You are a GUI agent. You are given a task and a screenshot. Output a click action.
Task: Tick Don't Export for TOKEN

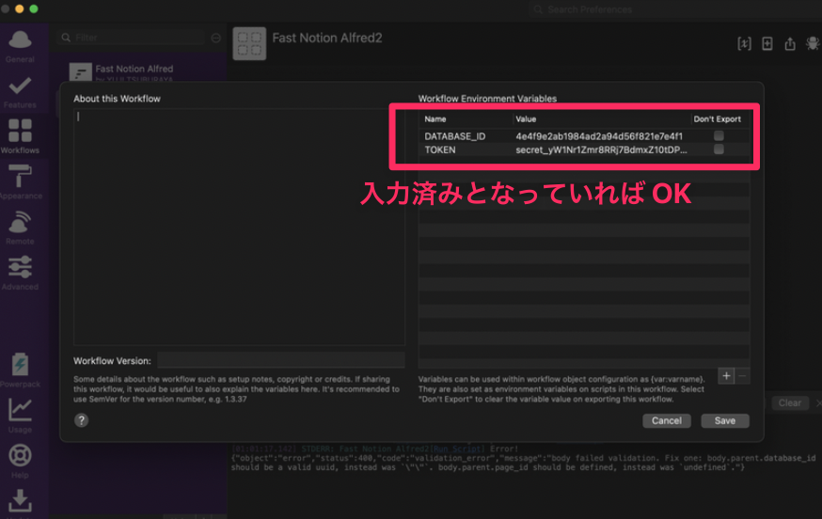tap(719, 149)
